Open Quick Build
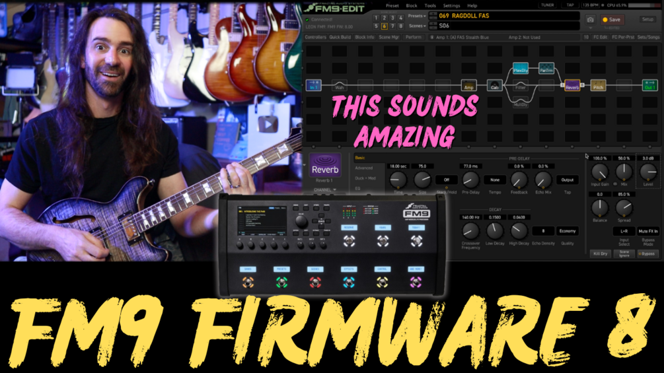This screenshot has height=373, width=664. pos(340,37)
